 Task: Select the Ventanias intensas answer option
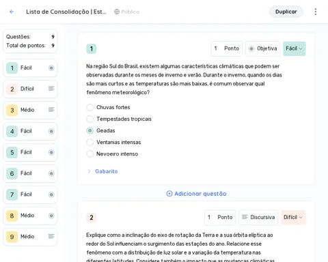tap(90, 142)
